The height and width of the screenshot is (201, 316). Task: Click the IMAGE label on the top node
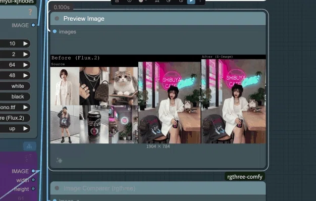tap(20, 25)
